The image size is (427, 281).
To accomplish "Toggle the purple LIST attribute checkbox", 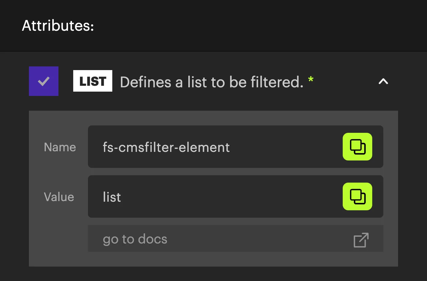I will [44, 81].
